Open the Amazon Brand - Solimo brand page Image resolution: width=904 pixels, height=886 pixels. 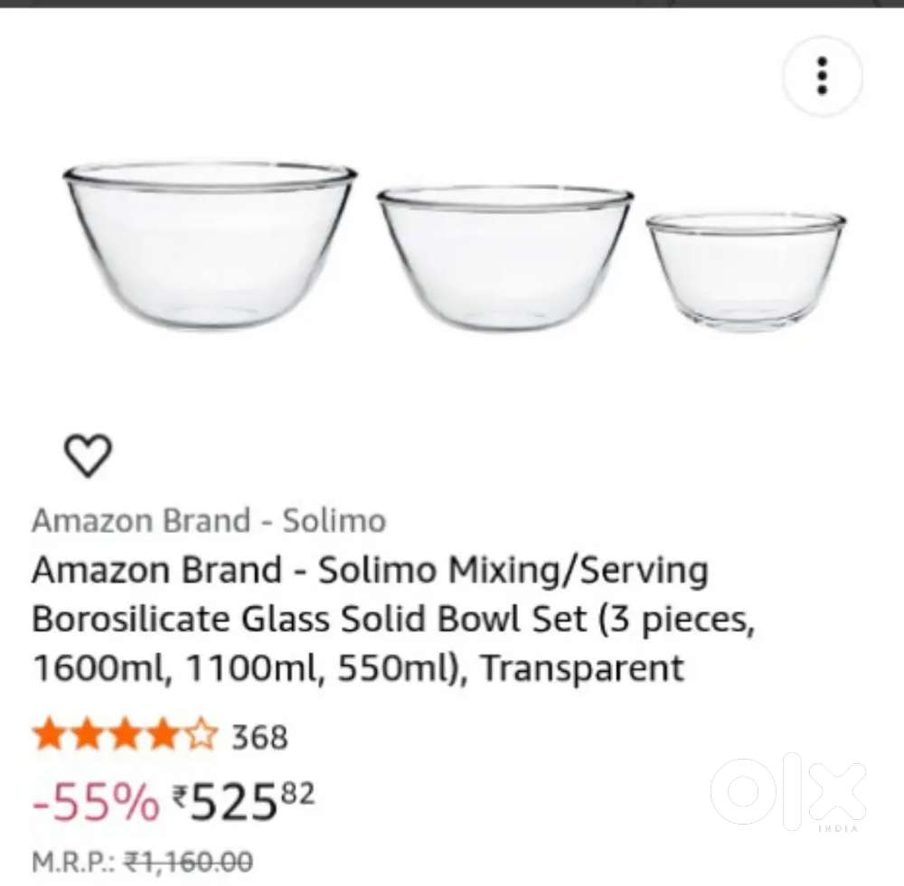pos(210,520)
